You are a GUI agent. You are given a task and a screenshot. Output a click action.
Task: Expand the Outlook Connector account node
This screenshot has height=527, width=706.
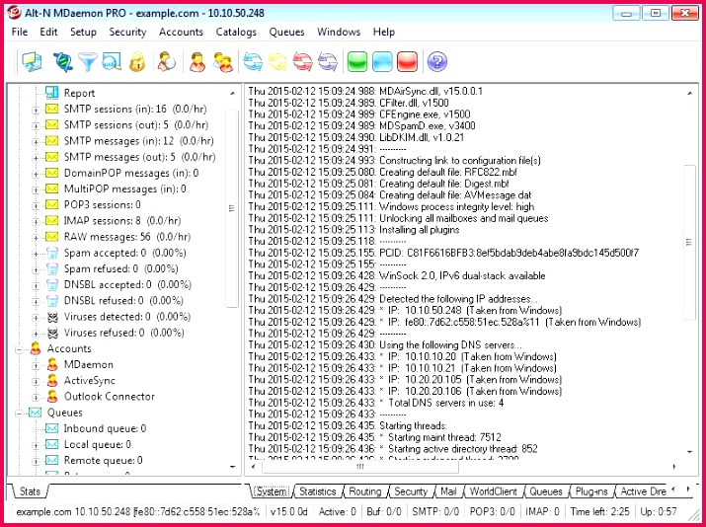(x=36, y=398)
